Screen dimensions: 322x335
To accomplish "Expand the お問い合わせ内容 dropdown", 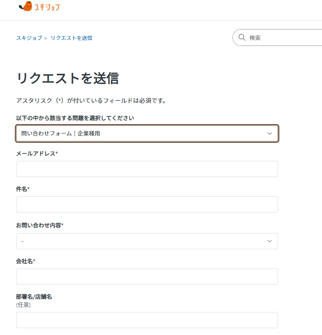I will coord(147,241).
